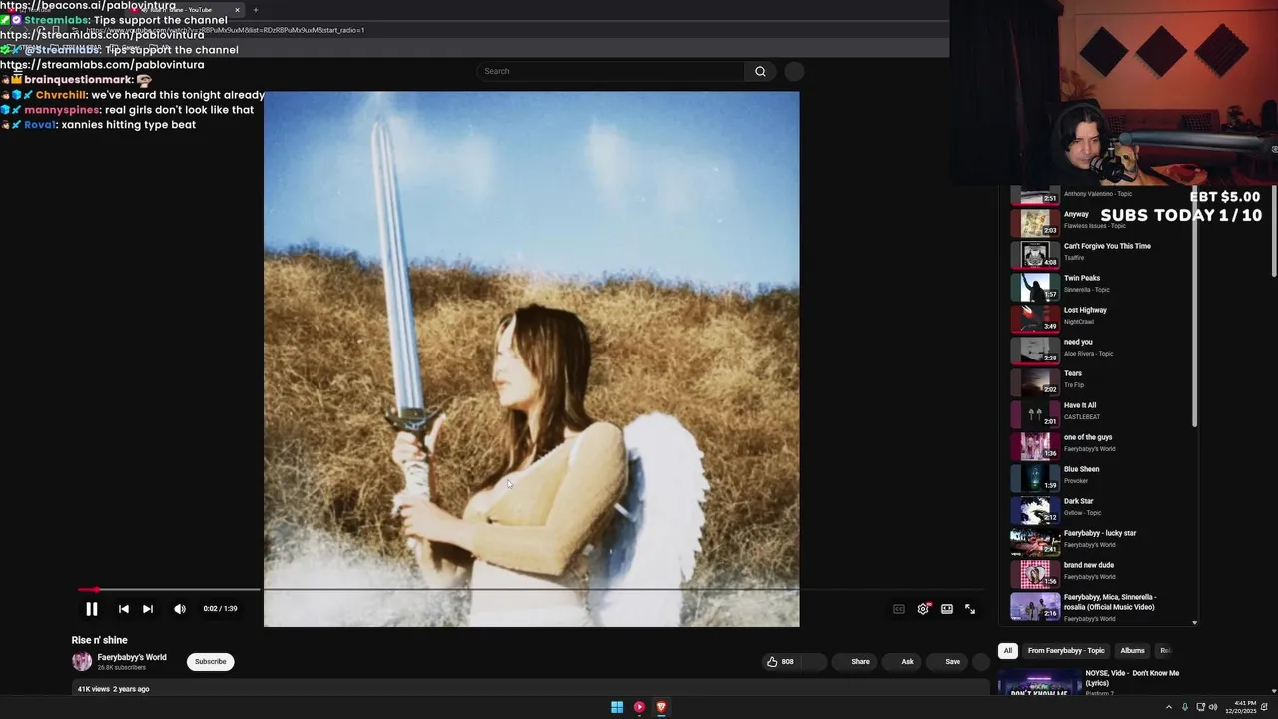Play Tears by Tre Flip

1099,381
